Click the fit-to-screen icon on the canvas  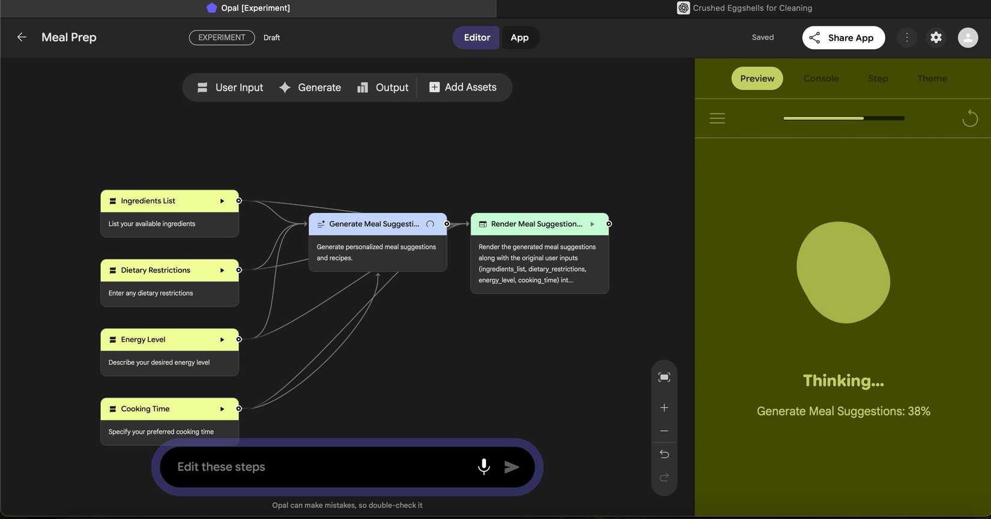pos(664,377)
